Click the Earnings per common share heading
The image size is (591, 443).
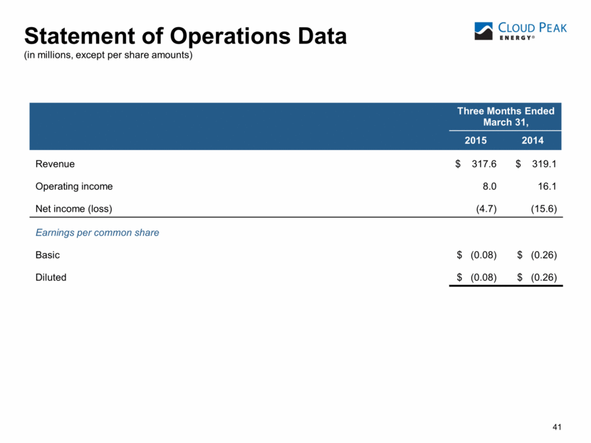tap(97, 233)
